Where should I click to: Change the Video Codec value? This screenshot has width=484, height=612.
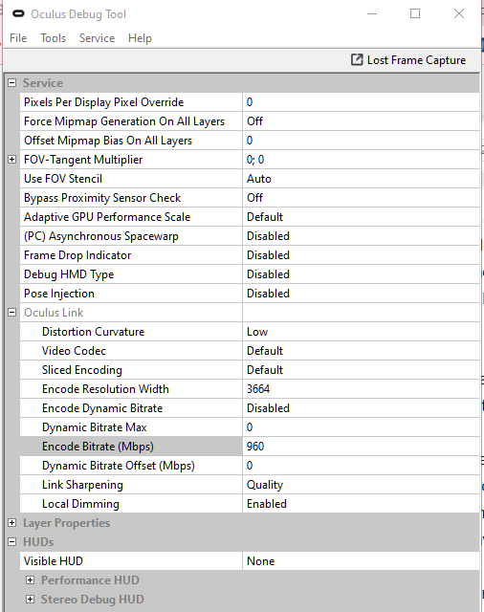coord(361,351)
